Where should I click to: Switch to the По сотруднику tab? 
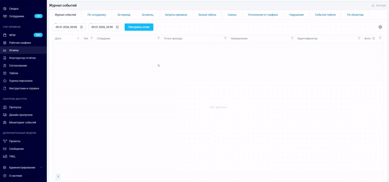click(x=97, y=15)
